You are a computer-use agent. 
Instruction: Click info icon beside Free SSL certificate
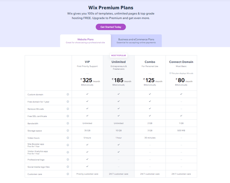click(x=68, y=116)
